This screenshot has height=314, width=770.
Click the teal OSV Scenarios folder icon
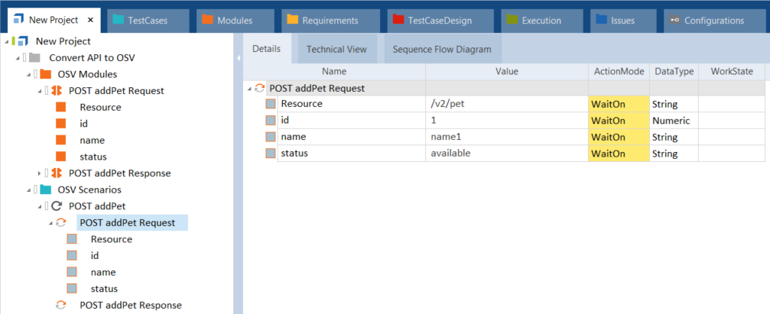pyautogui.click(x=45, y=189)
